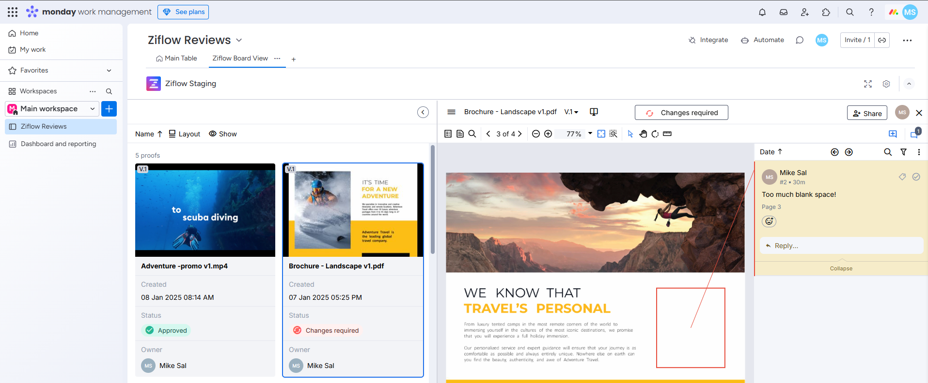
Task: Click the zoom in plus icon
Action: coord(548,134)
